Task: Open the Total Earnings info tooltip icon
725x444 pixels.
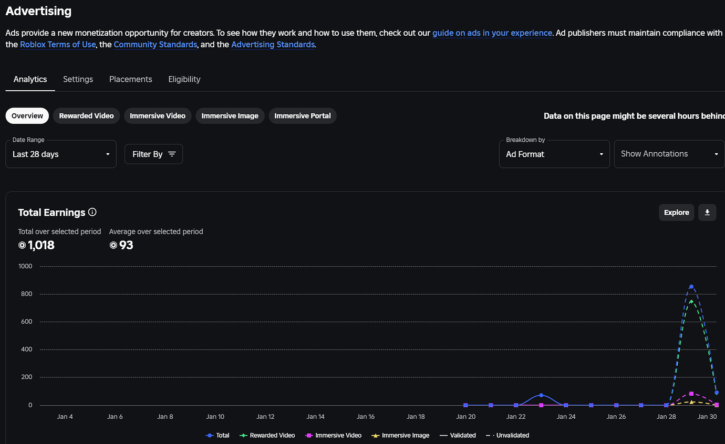Action: coord(92,212)
